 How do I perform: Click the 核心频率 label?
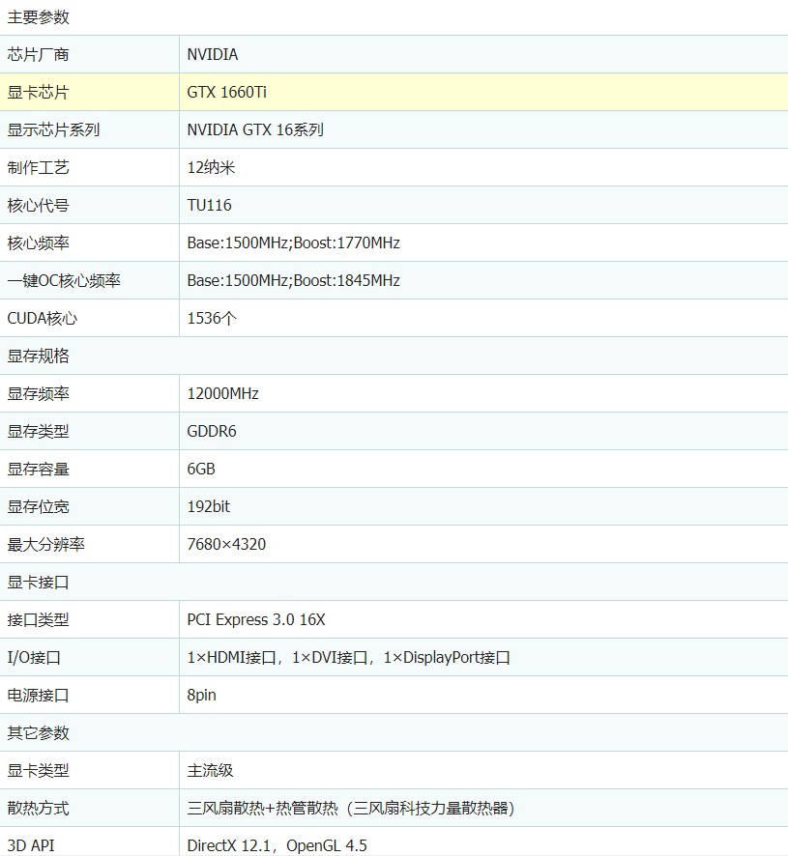pyautogui.click(x=39, y=243)
